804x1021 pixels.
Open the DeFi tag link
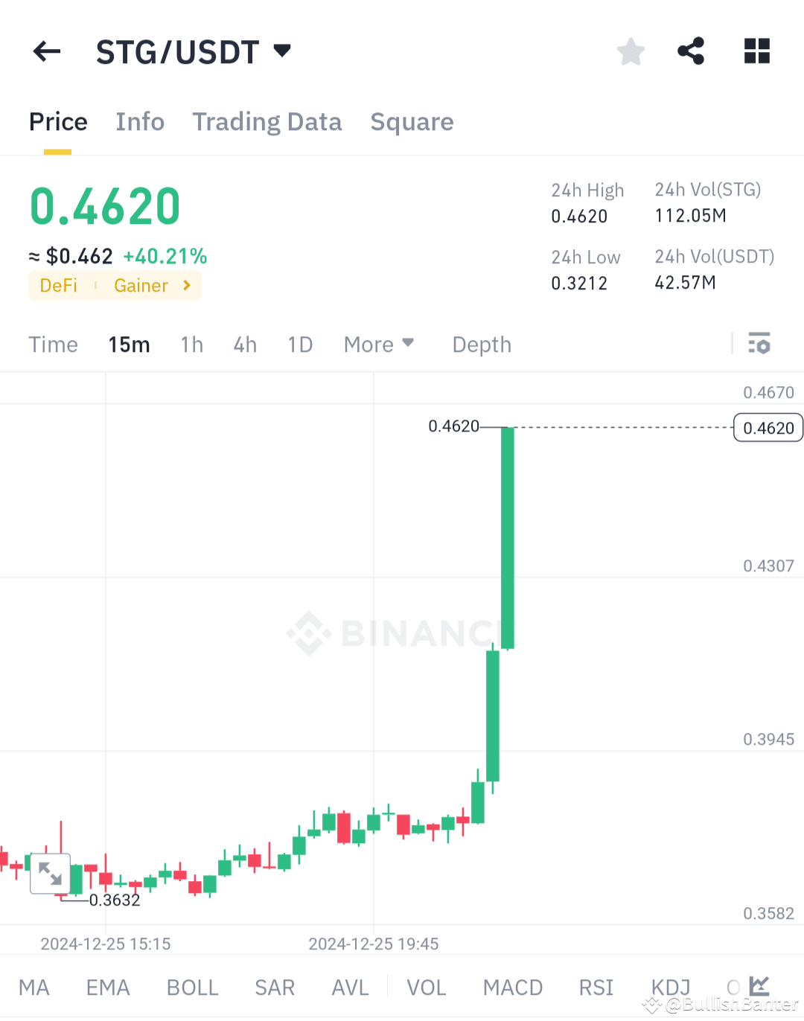click(58, 285)
